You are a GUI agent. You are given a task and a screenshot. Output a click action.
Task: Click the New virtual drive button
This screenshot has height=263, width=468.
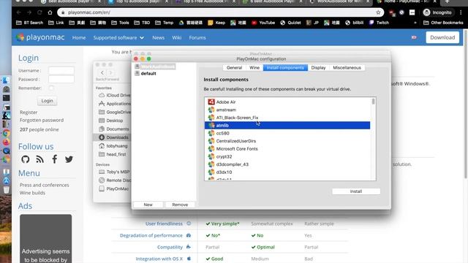coord(148,205)
